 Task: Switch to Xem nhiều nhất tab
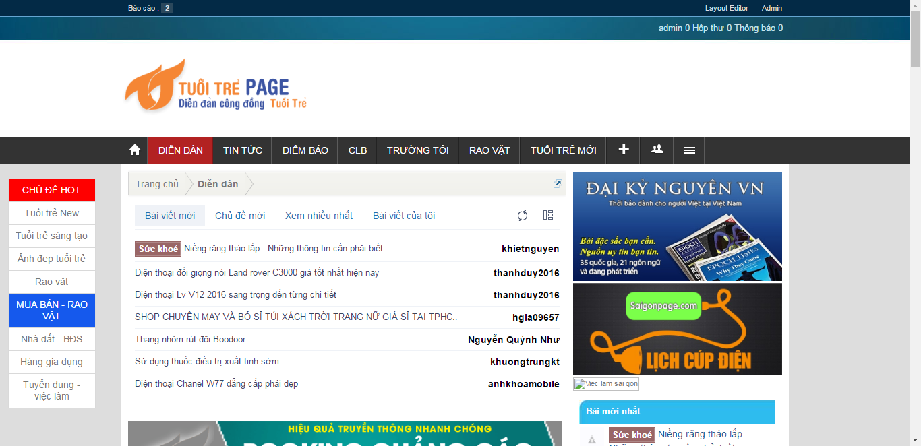pos(319,216)
